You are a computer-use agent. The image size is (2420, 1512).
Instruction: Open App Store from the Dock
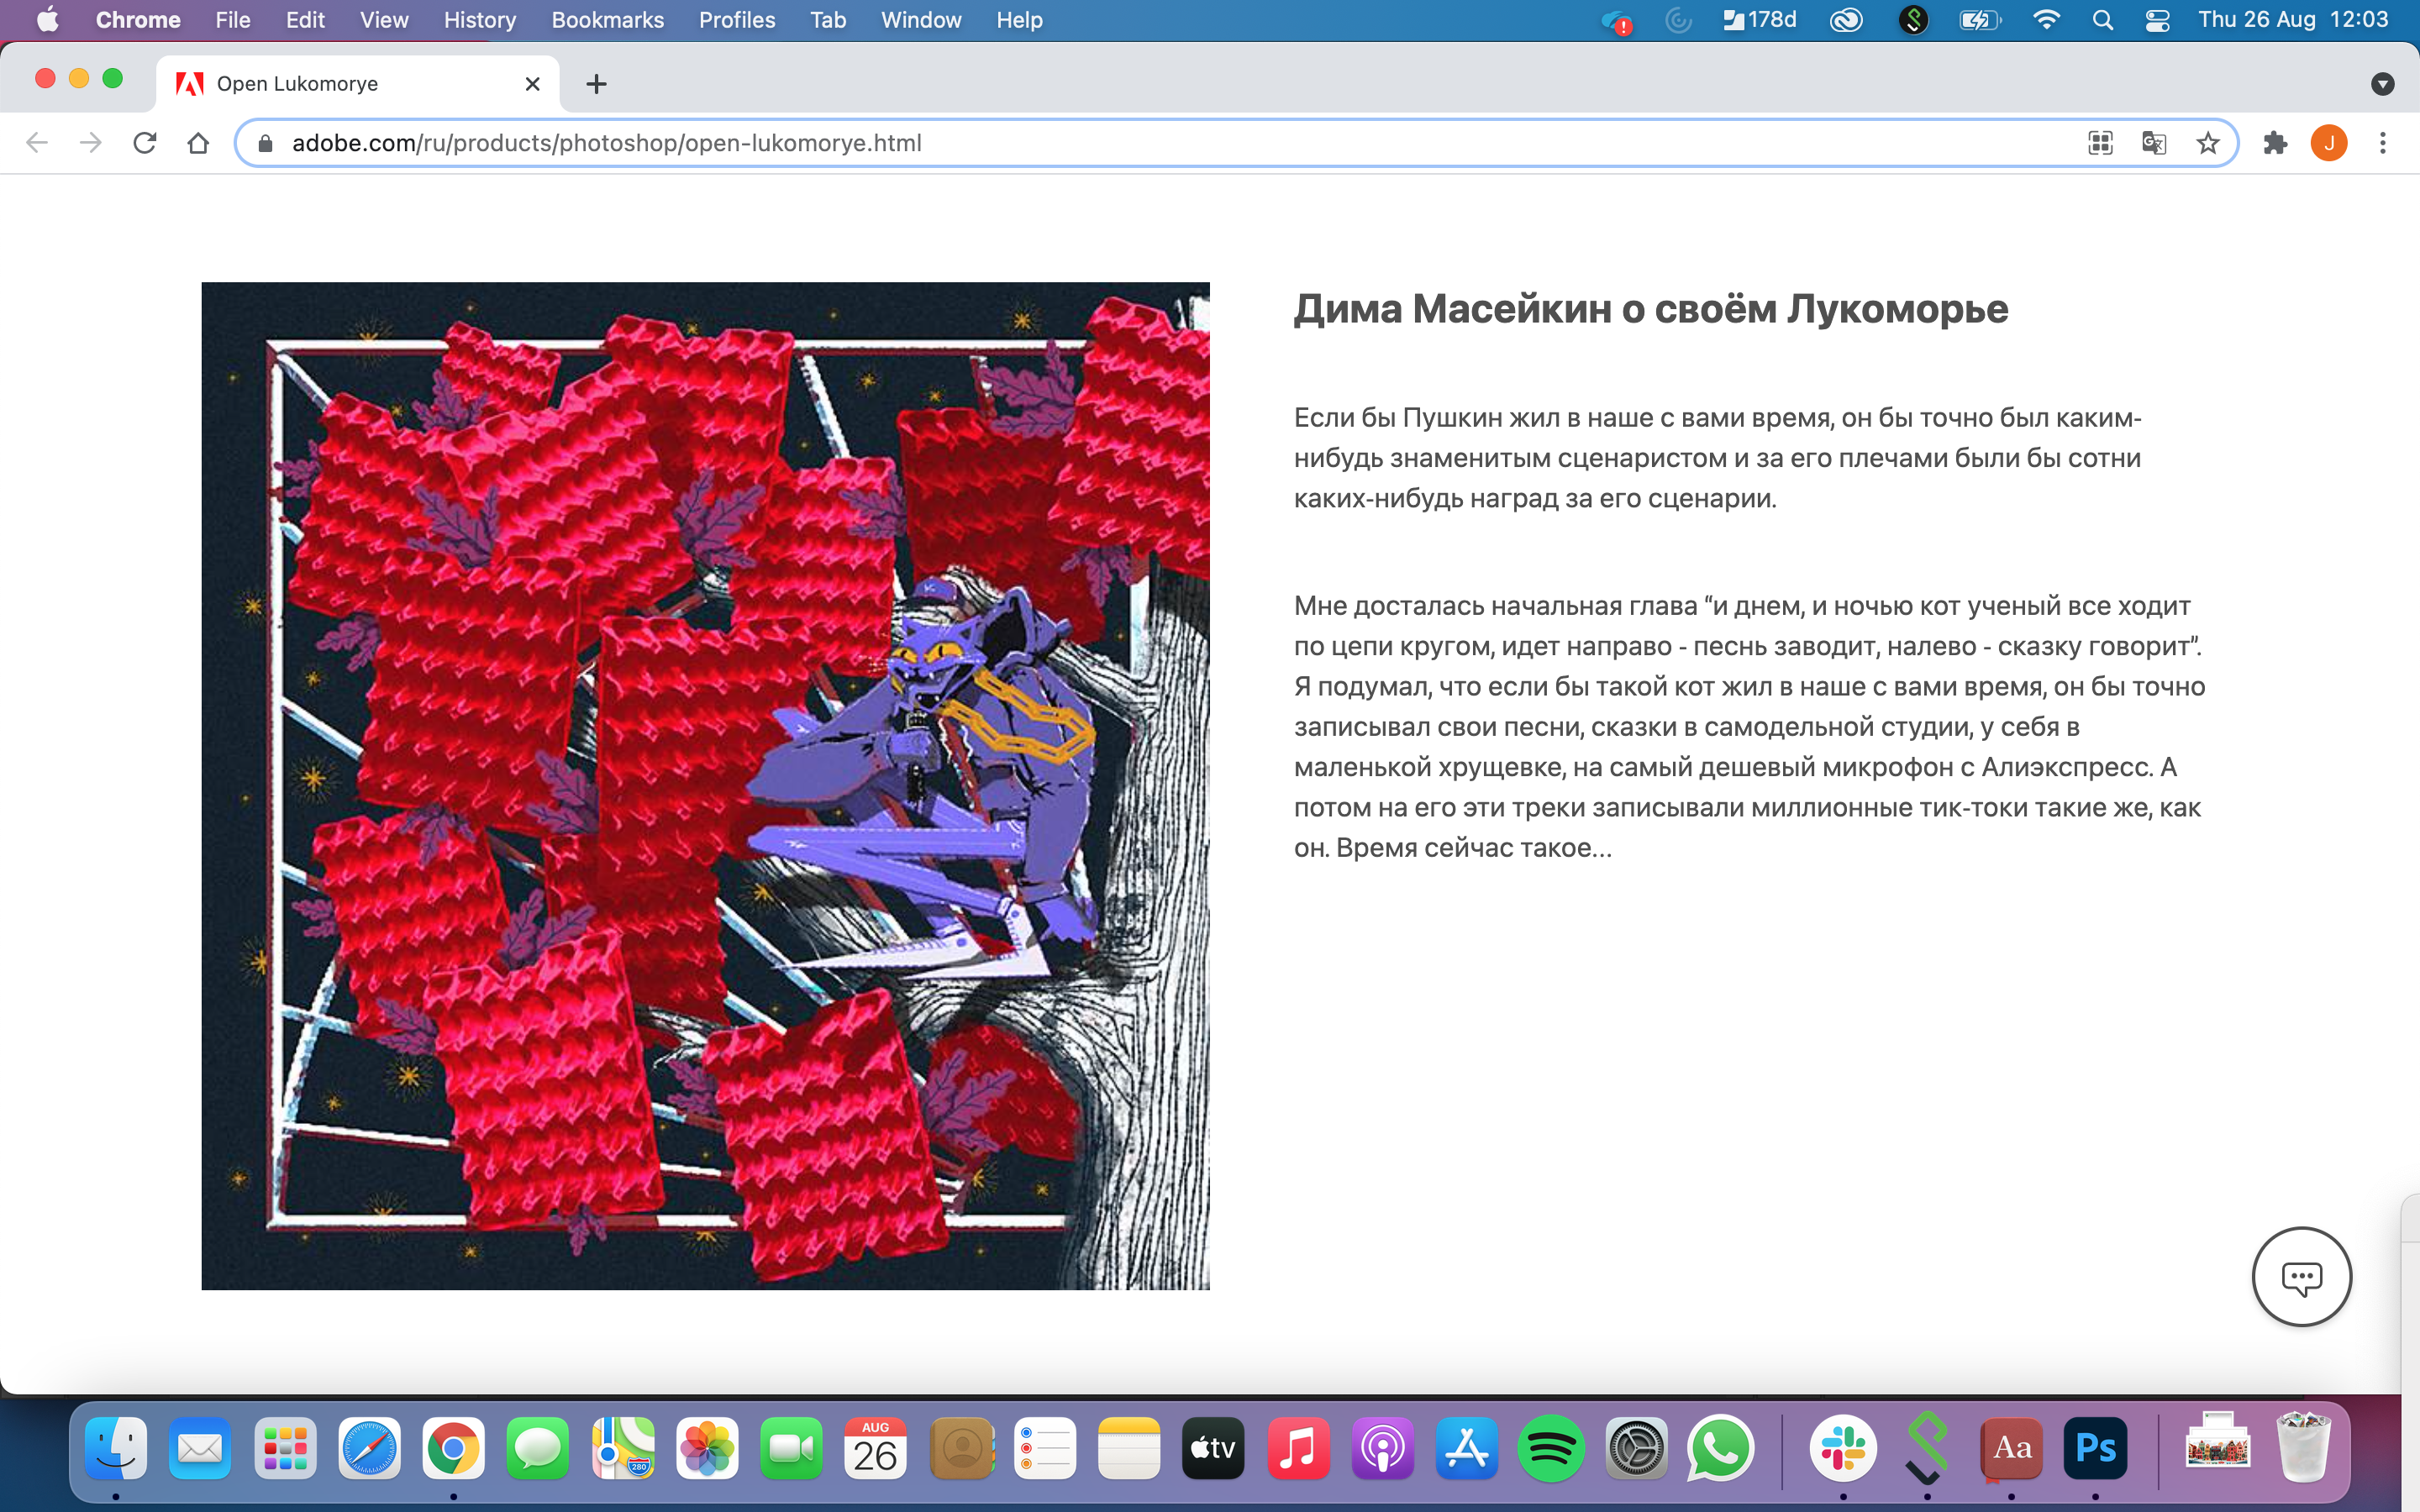[x=1467, y=1448]
